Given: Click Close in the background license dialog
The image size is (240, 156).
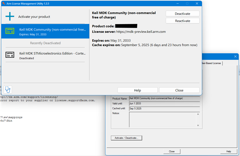Looking at the screenshot, I should click(x=172, y=151).
